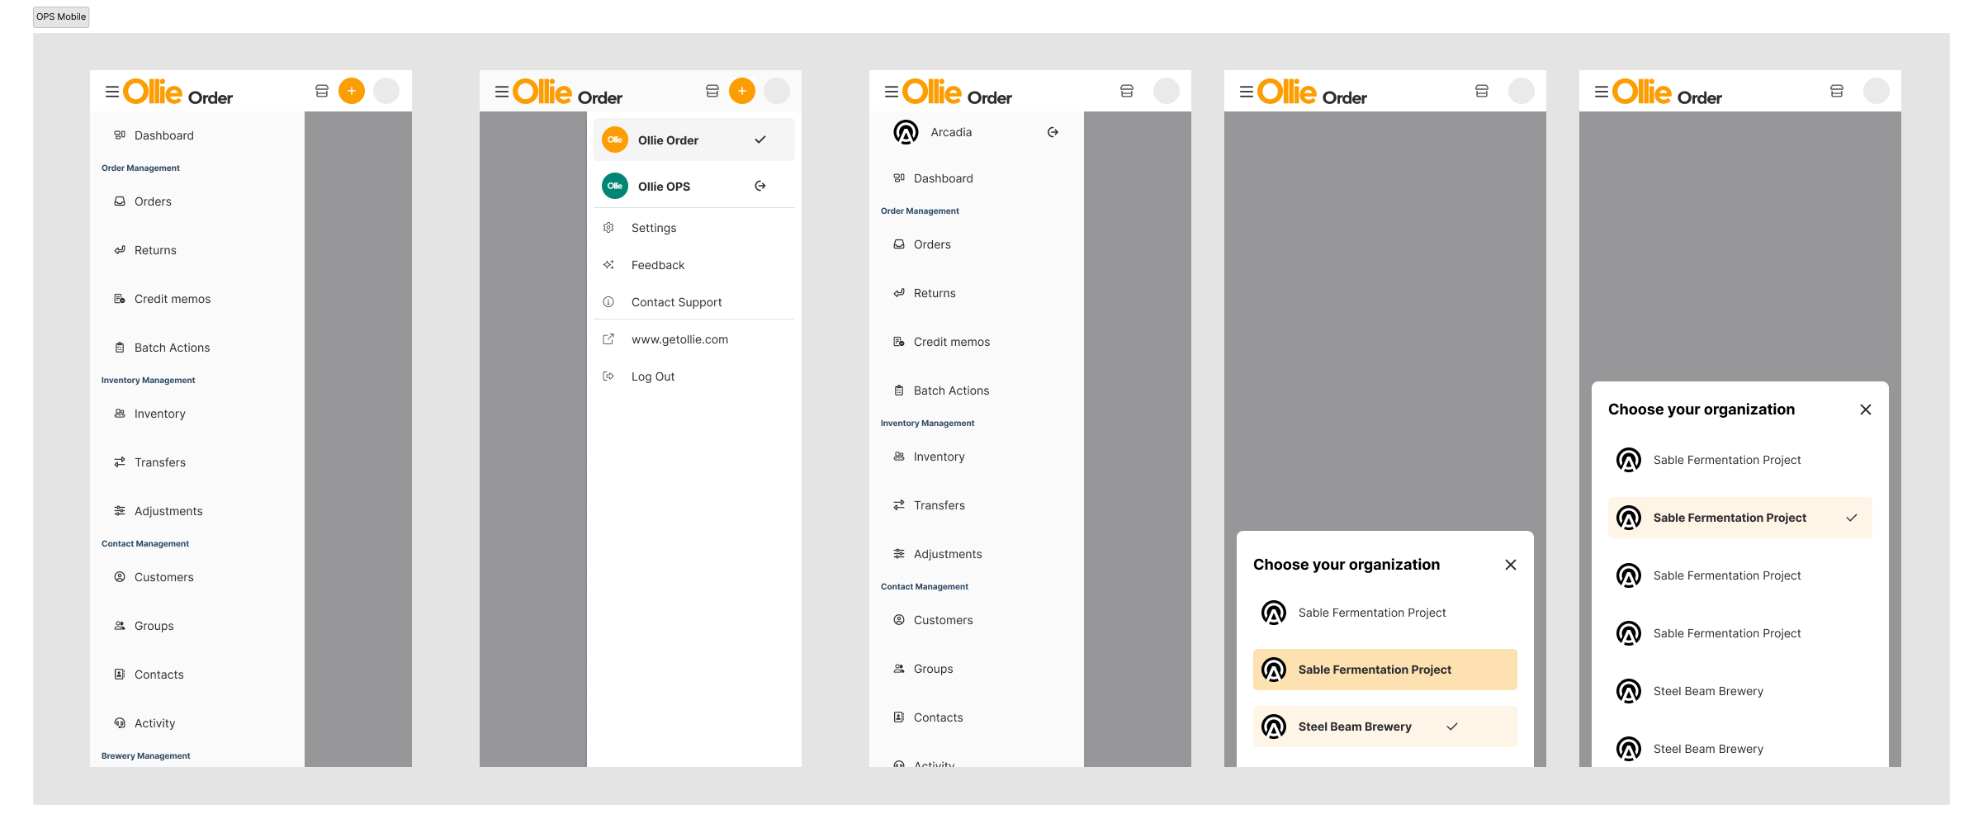Click the Arcadia organization logo in the sidebar

906,132
